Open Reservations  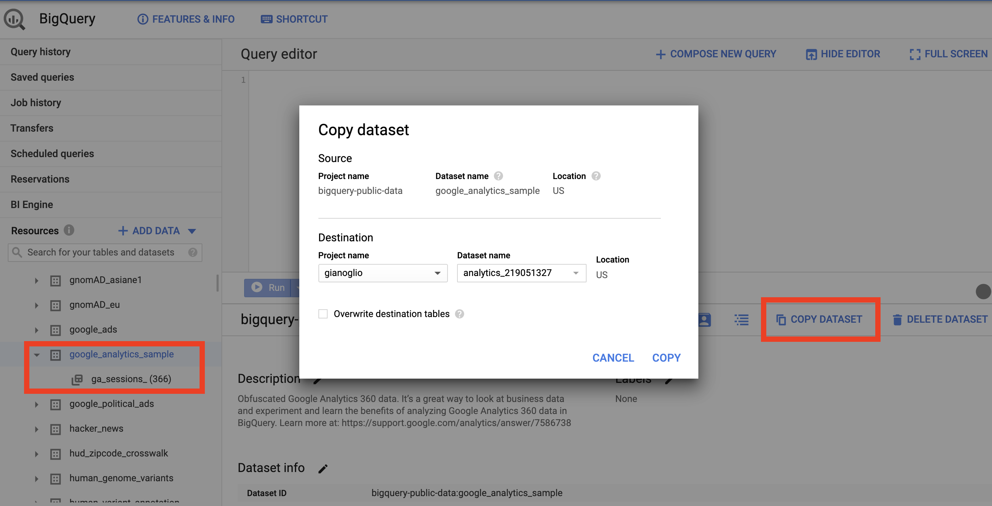click(40, 179)
